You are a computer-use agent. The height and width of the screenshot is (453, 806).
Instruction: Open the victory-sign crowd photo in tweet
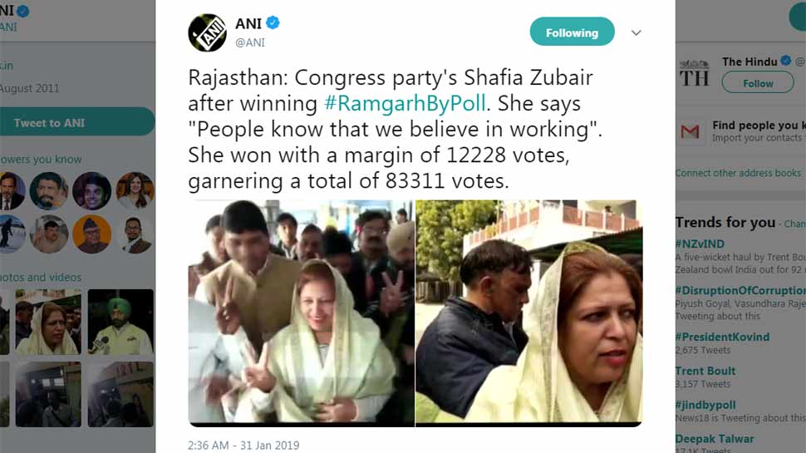(x=302, y=313)
